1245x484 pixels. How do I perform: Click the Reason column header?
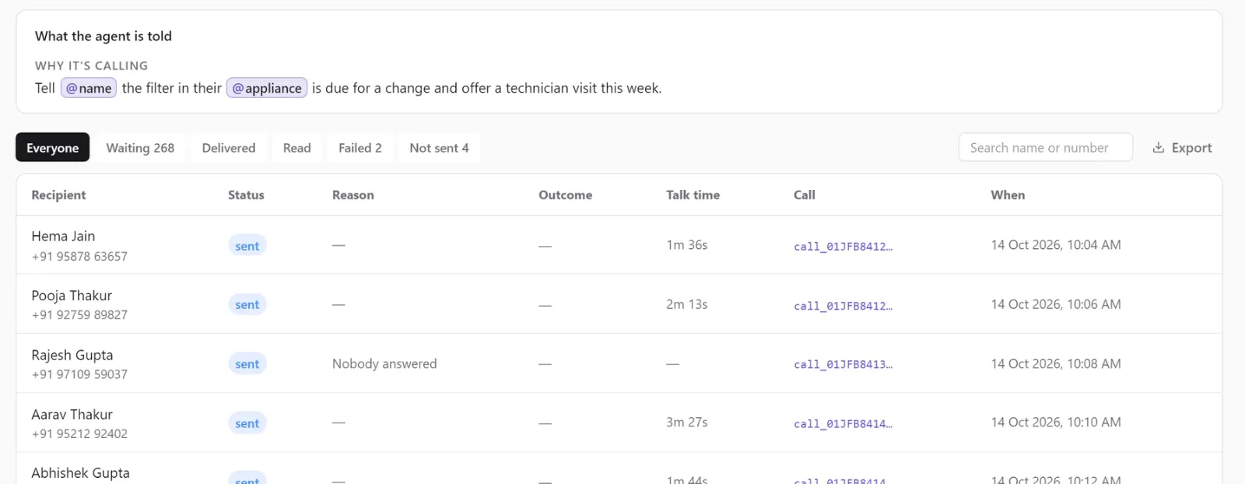[353, 195]
